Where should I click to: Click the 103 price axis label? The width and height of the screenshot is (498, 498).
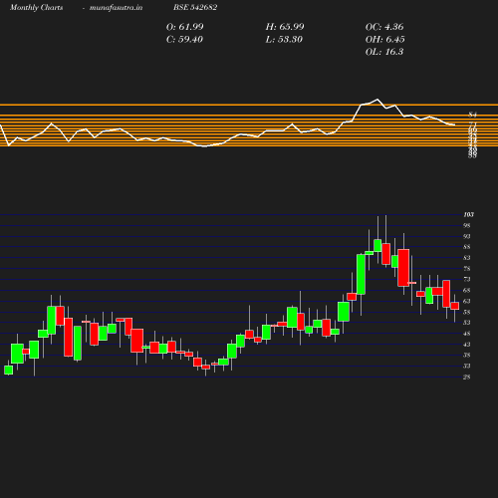[468, 215]
